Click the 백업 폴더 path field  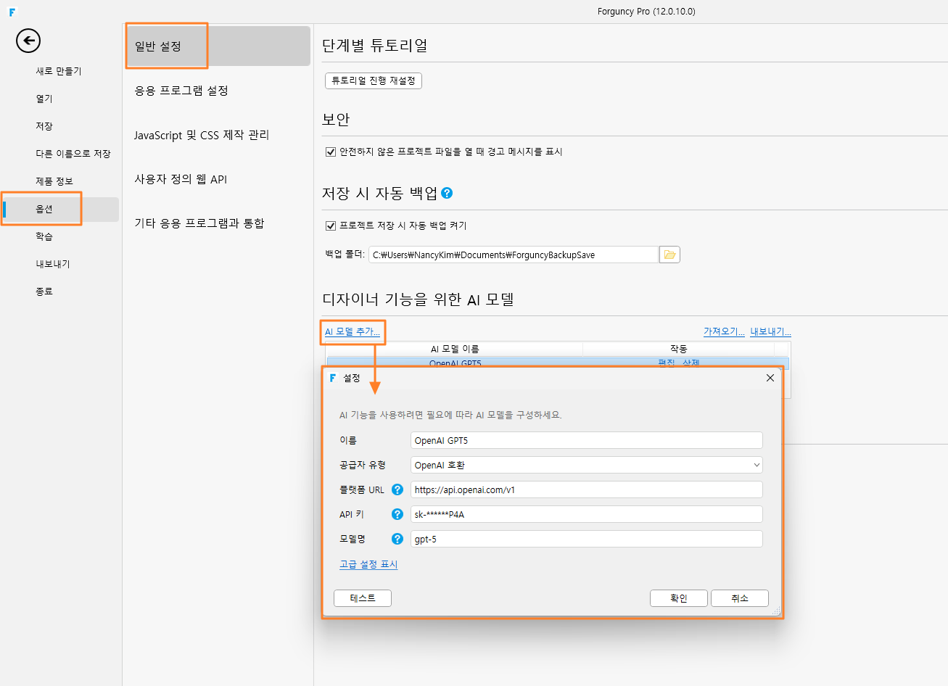pos(514,255)
